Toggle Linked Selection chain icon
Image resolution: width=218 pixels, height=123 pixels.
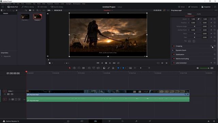coord(109,68)
